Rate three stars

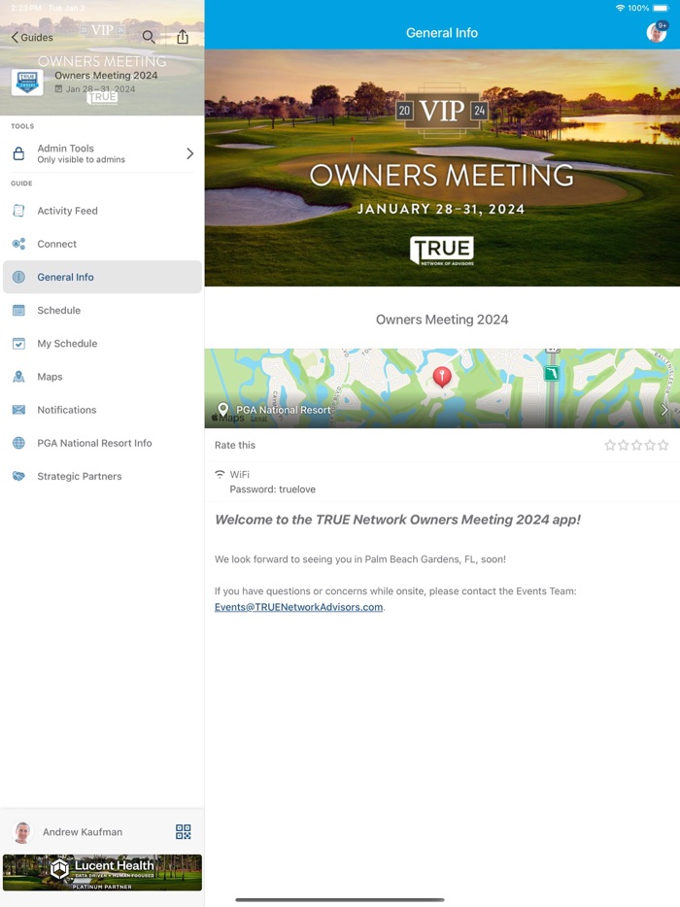tap(636, 445)
